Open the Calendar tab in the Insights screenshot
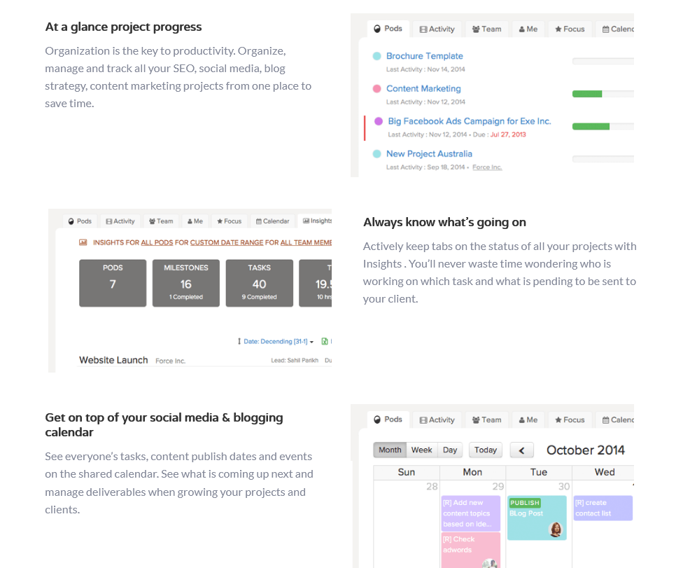The image size is (676, 568). click(x=272, y=221)
